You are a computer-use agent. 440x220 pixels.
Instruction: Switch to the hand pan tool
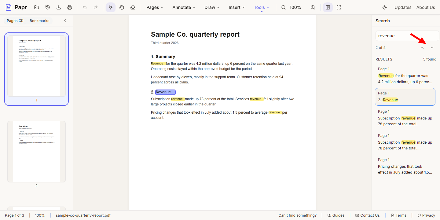pos(122,7)
